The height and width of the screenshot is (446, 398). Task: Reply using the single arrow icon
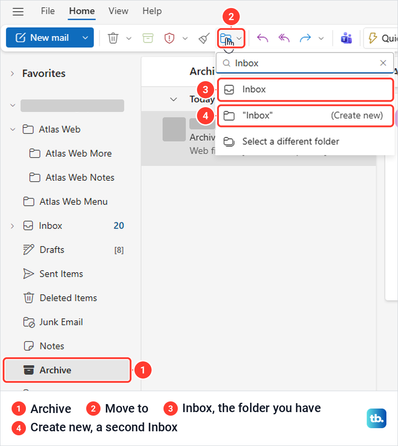[262, 38]
